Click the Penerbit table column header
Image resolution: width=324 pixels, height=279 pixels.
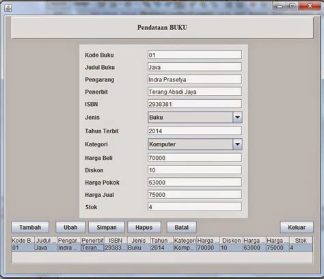tap(92, 241)
